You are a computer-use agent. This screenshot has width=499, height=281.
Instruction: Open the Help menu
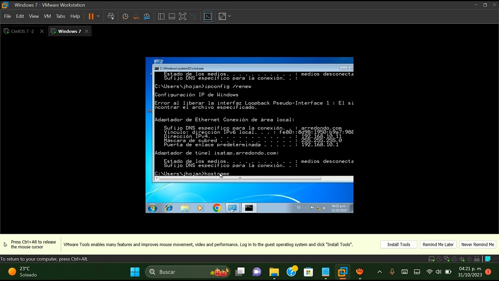click(75, 16)
